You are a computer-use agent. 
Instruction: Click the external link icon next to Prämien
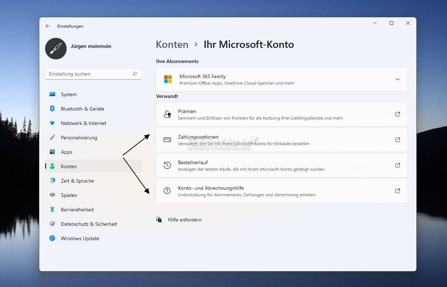point(397,114)
